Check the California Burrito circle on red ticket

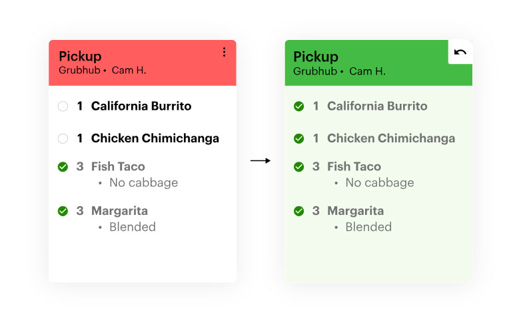(x=63, y=106)
